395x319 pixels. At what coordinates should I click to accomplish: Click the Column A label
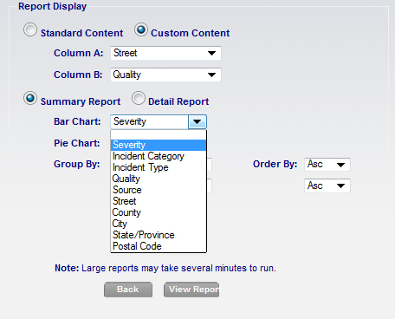(79, 53)
